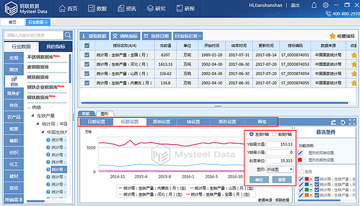Uncheck 统计局：生铁产量：河北（月）table row
The height and width of the screenshot is (206, 360).
coord(87,64)
